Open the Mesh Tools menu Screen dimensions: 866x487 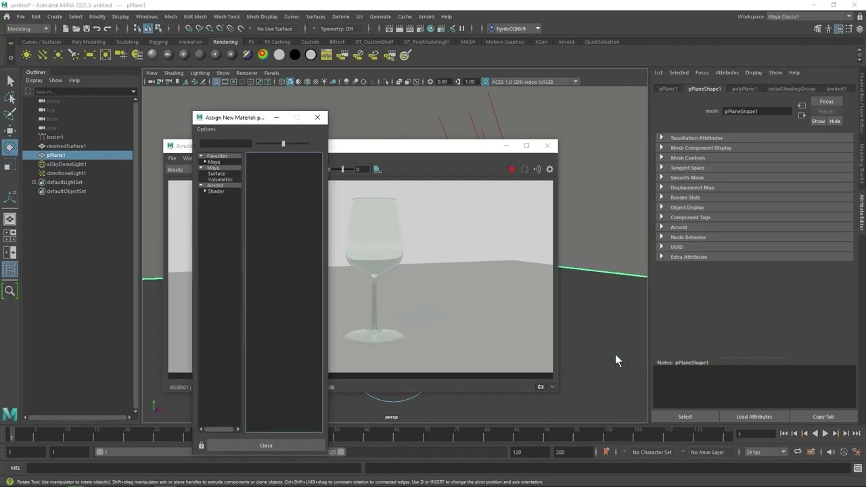227,16
